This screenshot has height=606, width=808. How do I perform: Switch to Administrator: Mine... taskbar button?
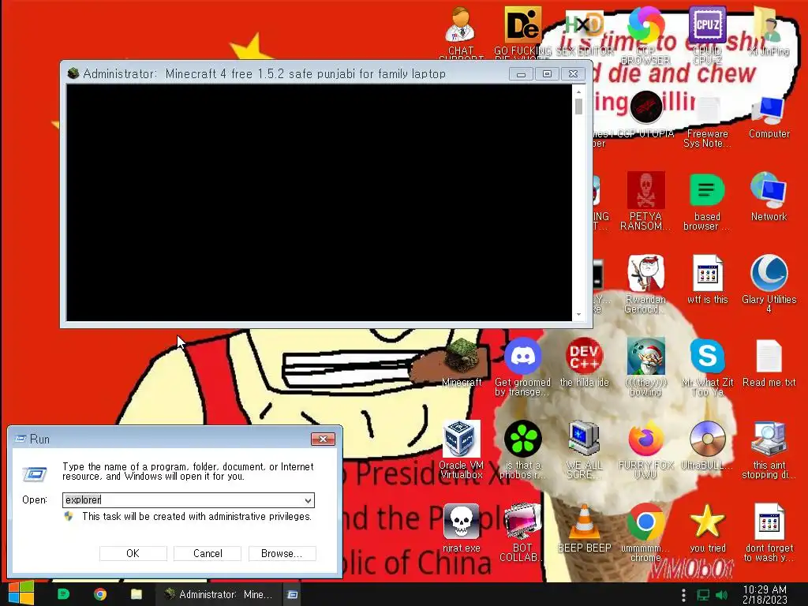click(x=219, y=594)
